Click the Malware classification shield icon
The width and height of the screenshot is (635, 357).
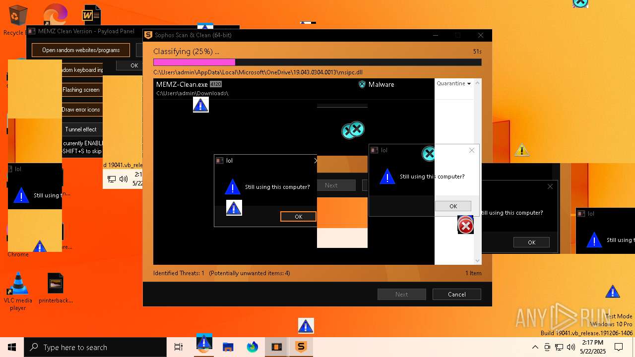click(x=362, y=84)
